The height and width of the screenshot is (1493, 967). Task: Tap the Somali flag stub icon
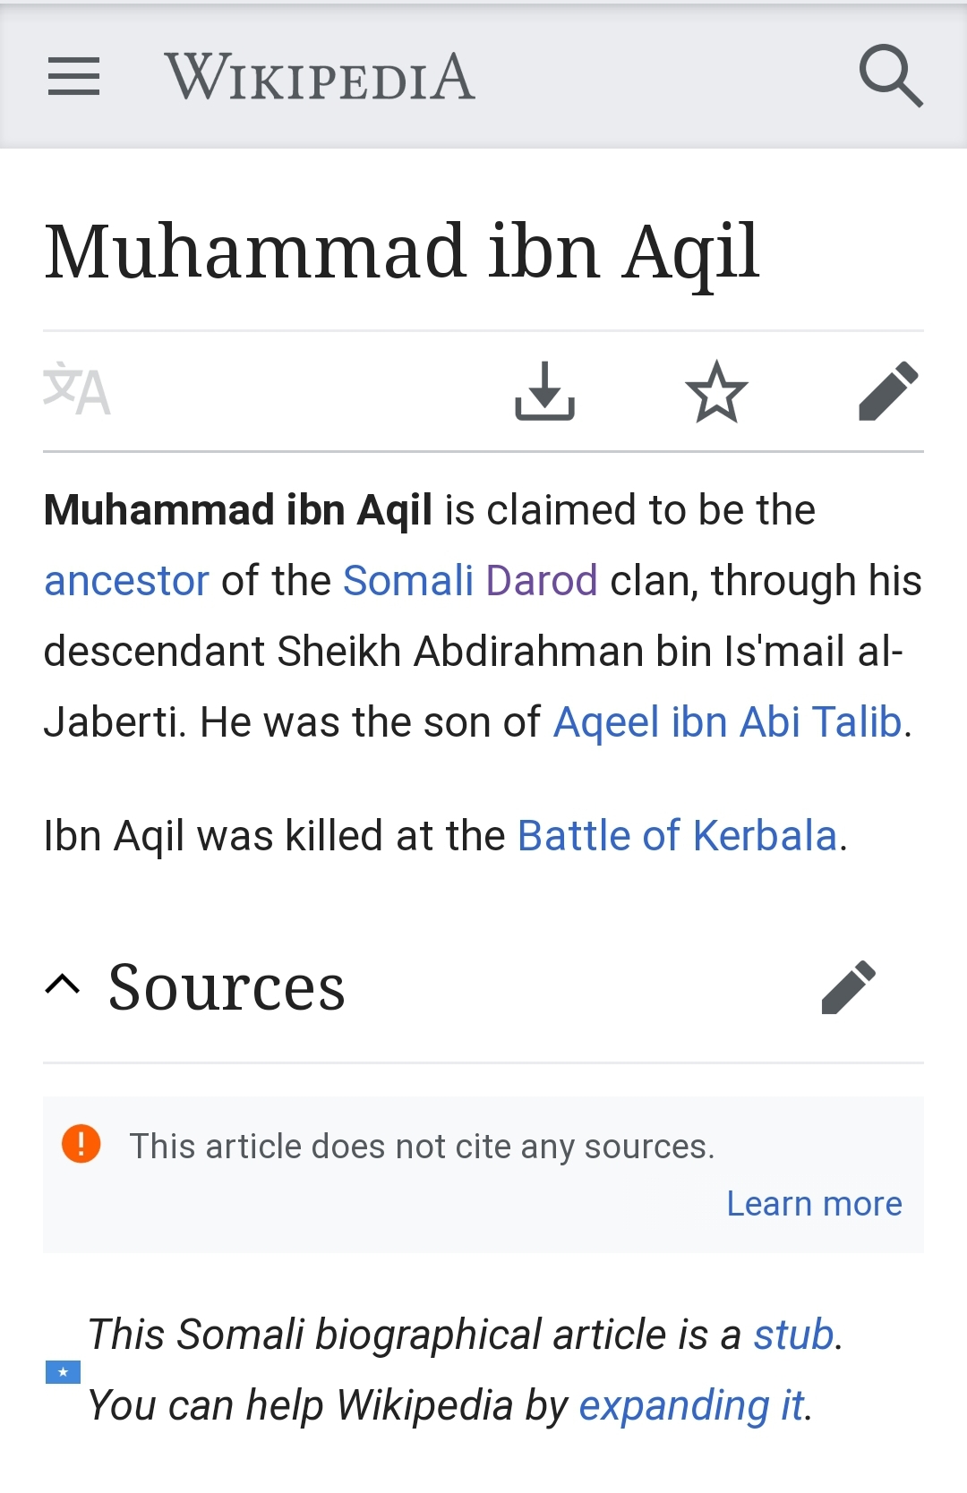tap(63, 1371)
